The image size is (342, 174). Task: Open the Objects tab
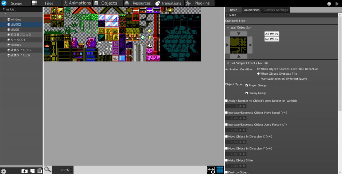(108, 3)
